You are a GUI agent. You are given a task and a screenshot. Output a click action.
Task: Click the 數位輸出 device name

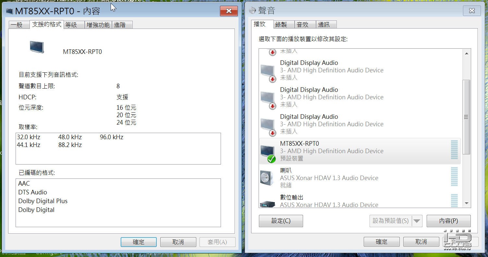click(x=292, y=197)
